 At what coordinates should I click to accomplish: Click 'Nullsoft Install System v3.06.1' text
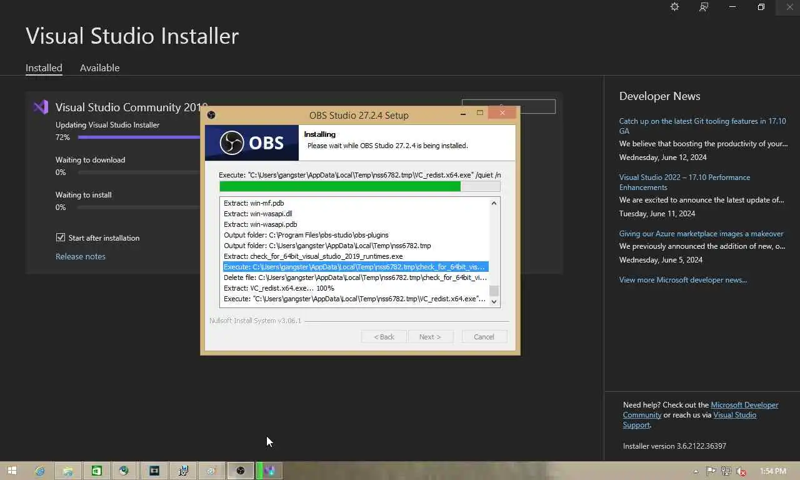pyautogui.click(x=255, y=321)
